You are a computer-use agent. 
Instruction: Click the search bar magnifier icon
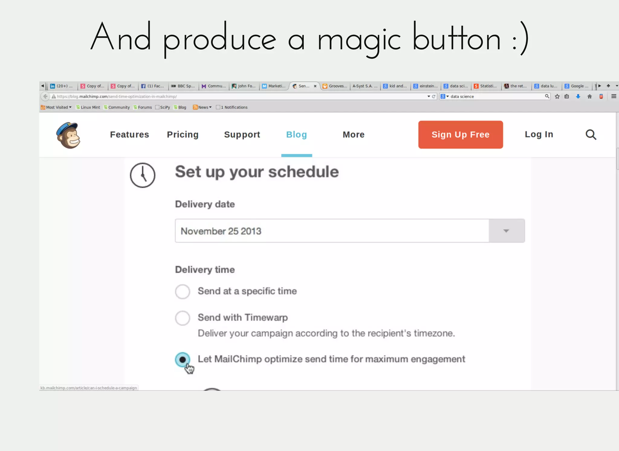tap(547, 96)
